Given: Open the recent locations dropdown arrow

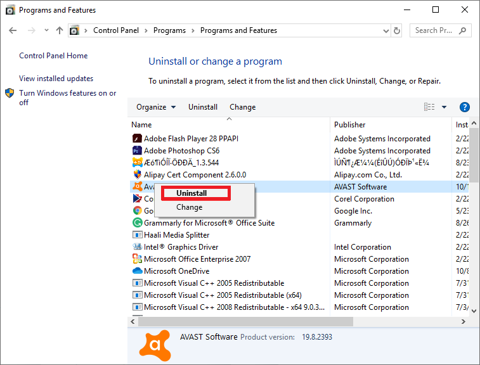Looking at the screenshot, I should tap(46, 30).
